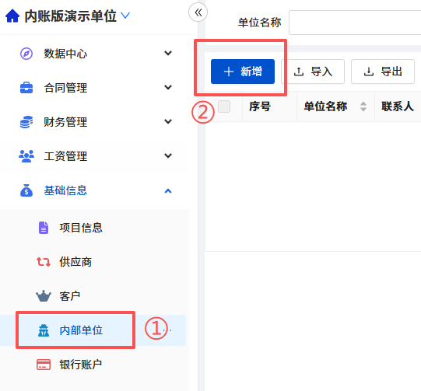Toggle the select-all checkbox in table header

pos(224,106)
